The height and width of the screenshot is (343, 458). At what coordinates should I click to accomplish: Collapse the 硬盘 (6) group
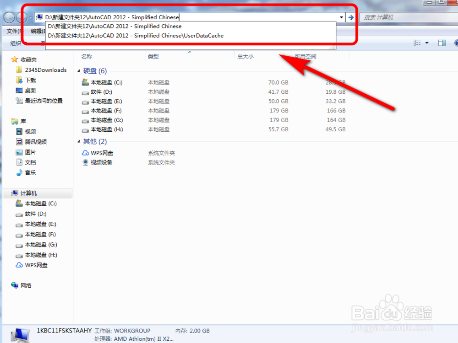[79, 71]
